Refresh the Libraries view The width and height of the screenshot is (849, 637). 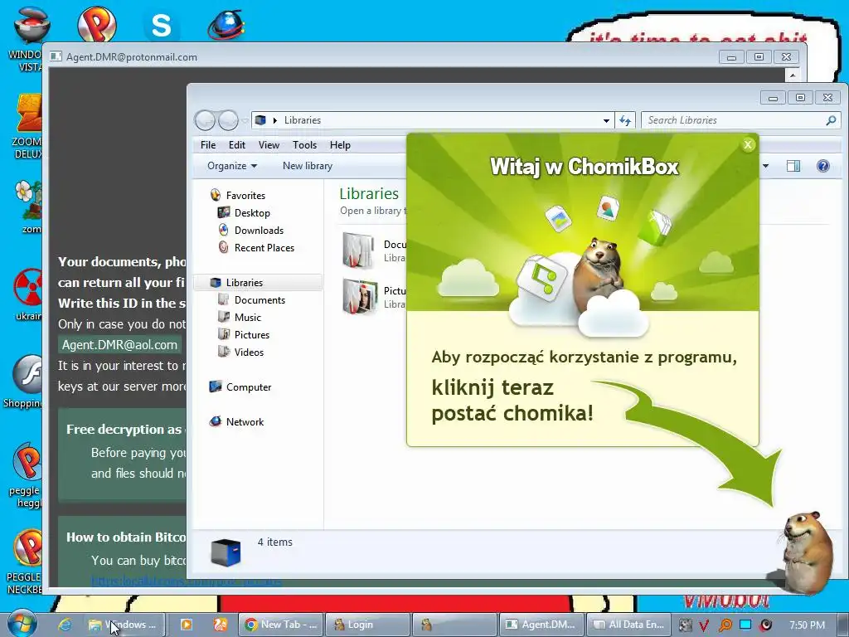click(x=625, y=120)
